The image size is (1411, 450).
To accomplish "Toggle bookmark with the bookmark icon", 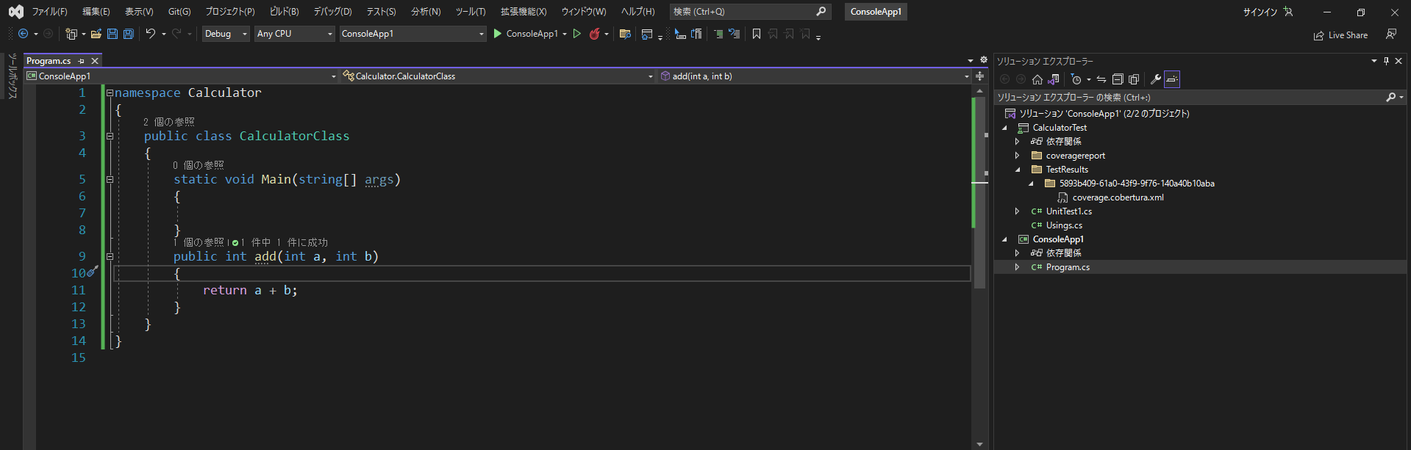I will tap(757, 34).
